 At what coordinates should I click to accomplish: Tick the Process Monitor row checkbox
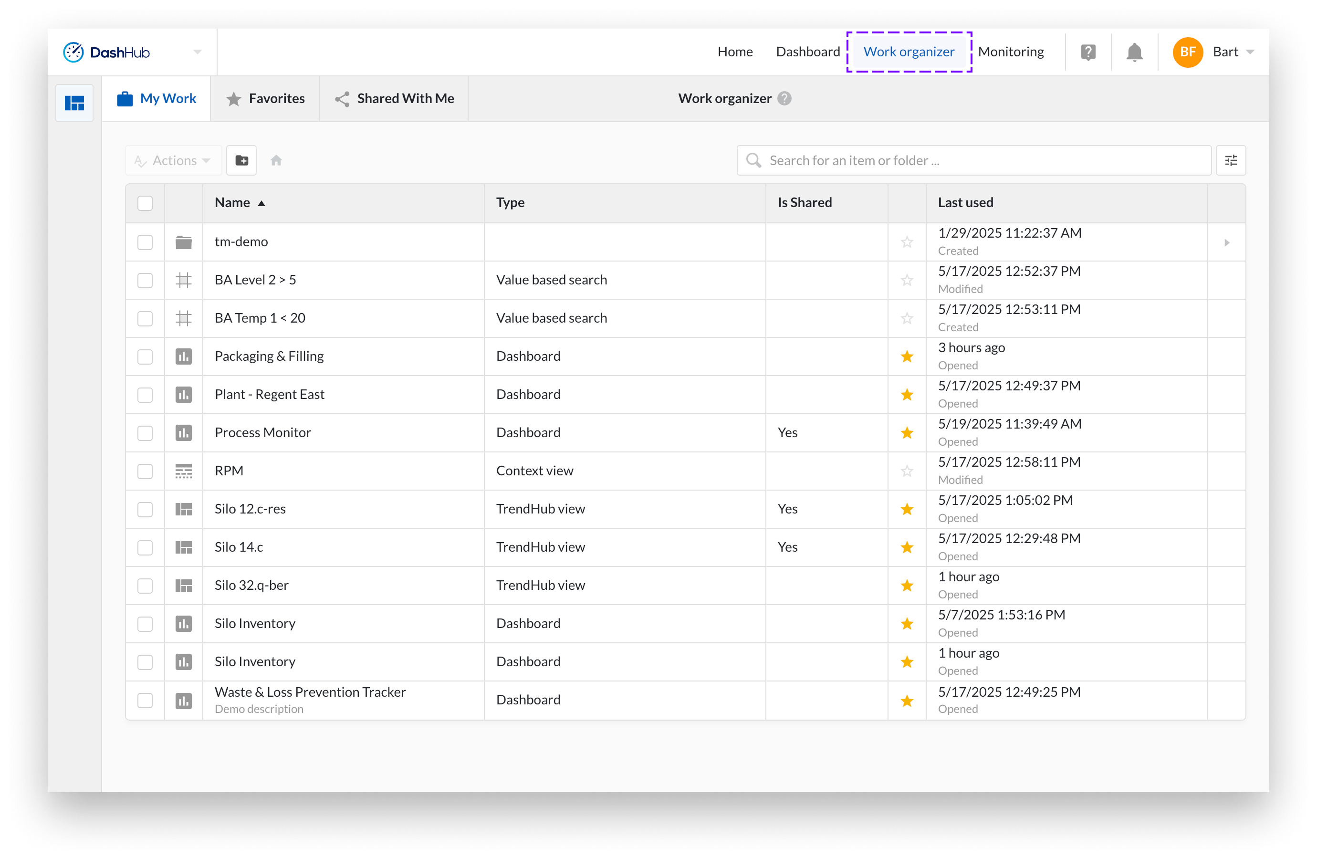(145, 433)
